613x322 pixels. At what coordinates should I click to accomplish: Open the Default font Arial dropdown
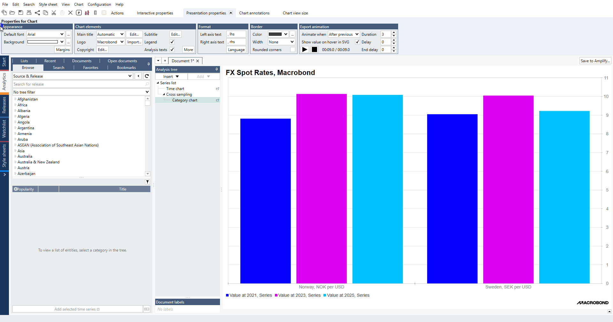click(x=62, y=34)
